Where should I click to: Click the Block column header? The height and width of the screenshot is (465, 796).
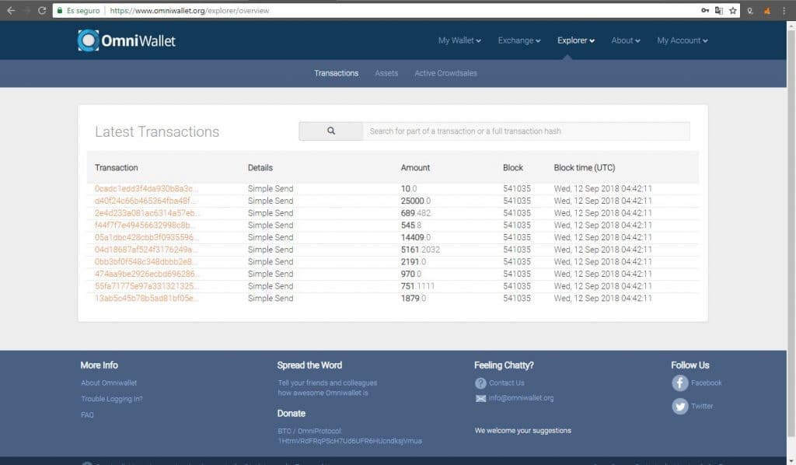coord(513,167)
